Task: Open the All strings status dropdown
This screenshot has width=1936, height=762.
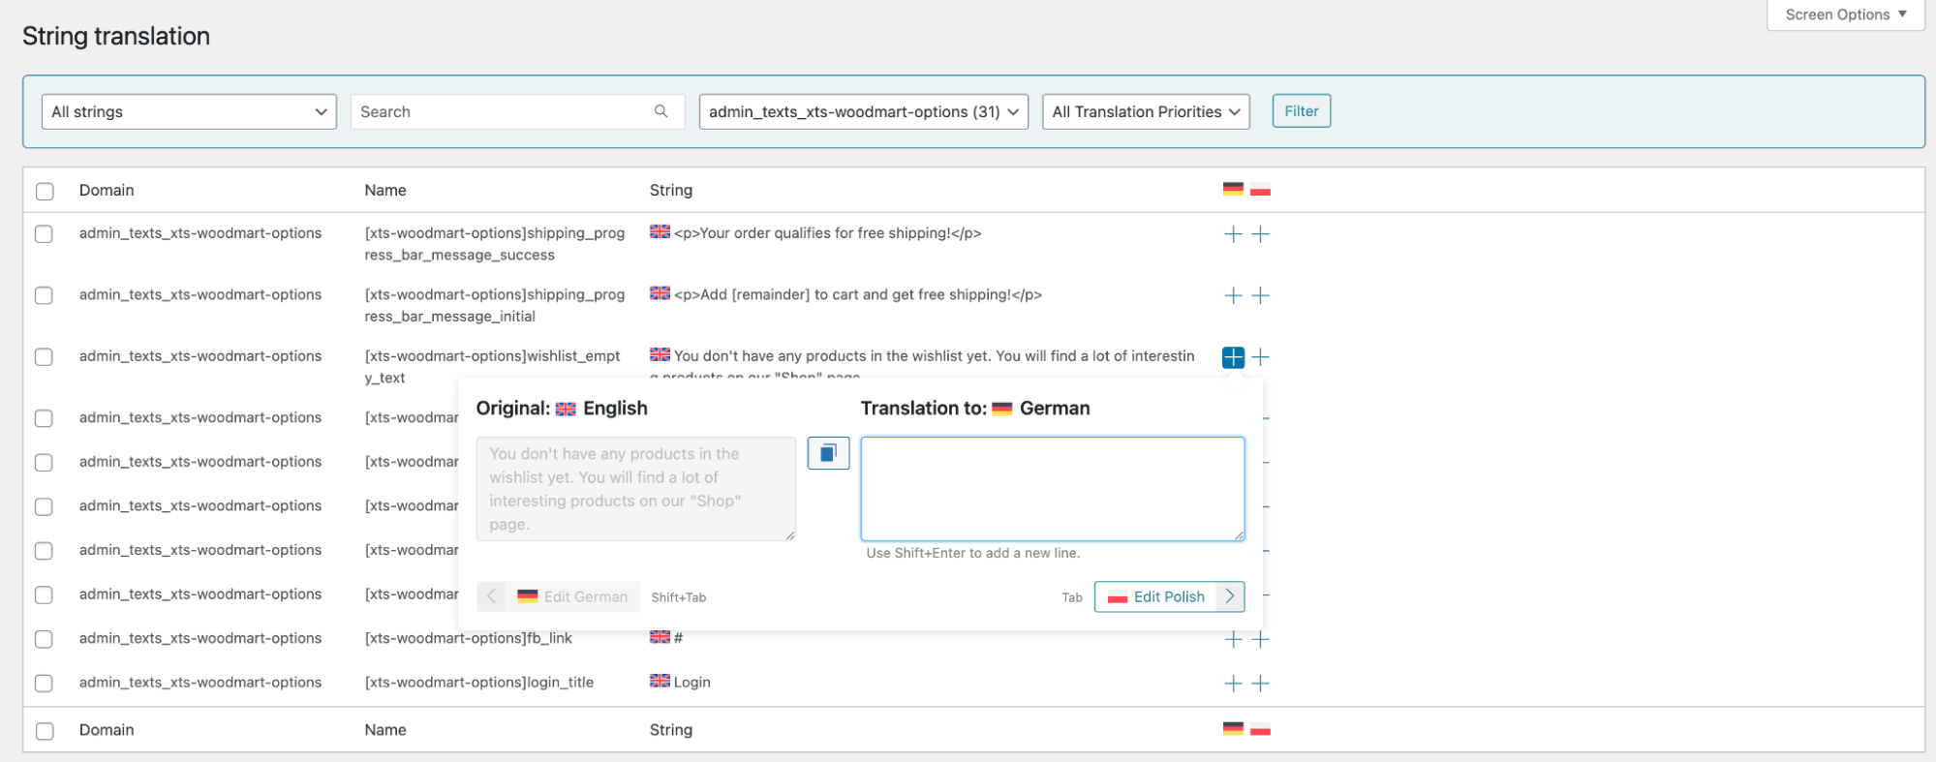Action: click(x=189, y=111)
